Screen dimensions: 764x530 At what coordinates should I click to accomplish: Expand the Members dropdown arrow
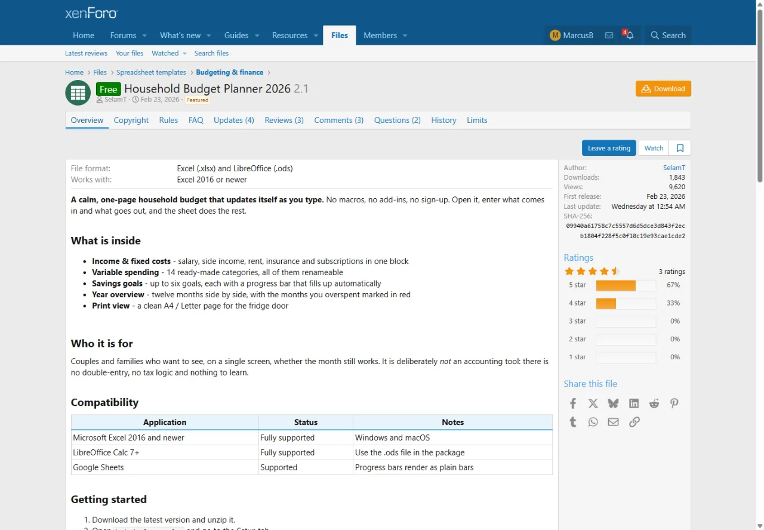click(405, 36)
